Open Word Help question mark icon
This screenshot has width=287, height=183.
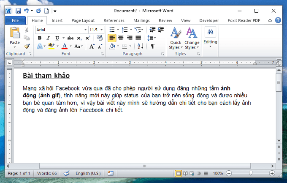point(278,20)
